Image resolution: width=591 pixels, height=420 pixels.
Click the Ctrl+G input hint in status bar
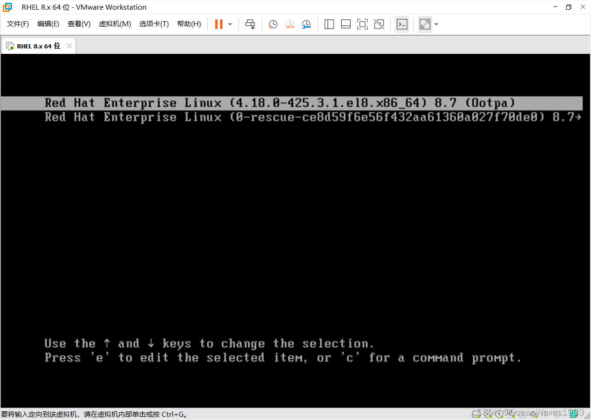tap(94, 414)
